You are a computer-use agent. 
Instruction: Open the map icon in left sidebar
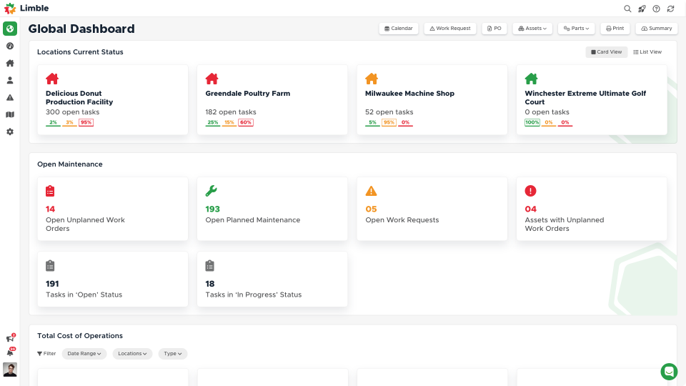click(x=10, y=114)
